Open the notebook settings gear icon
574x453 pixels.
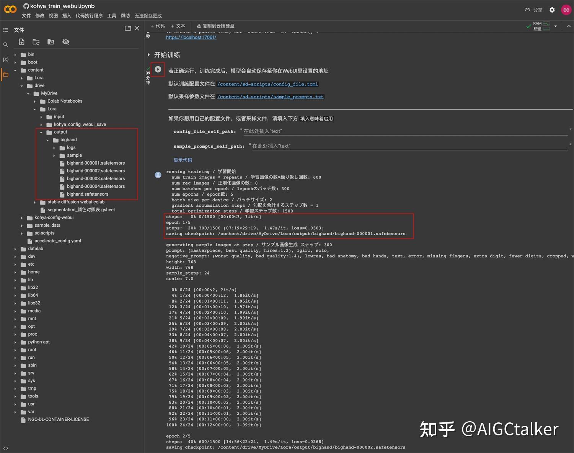click(552, 10)
